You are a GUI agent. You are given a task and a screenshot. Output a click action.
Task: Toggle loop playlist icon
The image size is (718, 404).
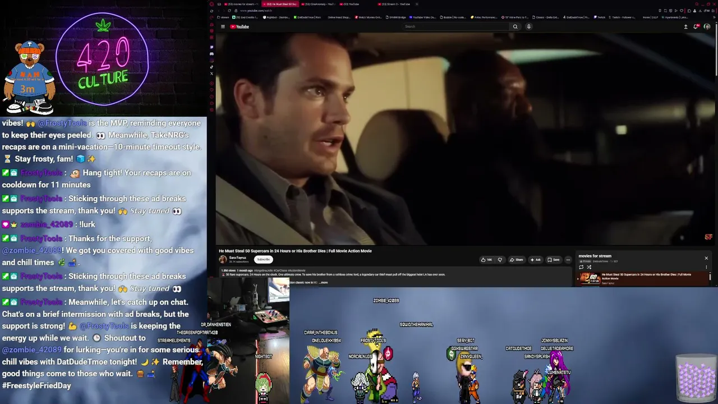[581, 267]
